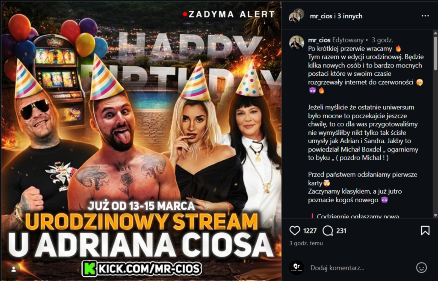
Task: Show the '3 innych' collaborators list
Action: coord(350,16)
